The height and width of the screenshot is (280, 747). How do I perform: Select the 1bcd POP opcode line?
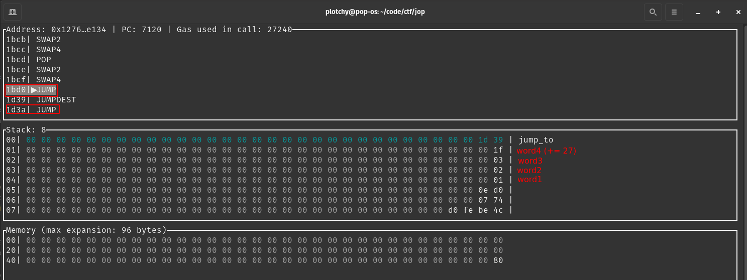click(x=29, y=60)
